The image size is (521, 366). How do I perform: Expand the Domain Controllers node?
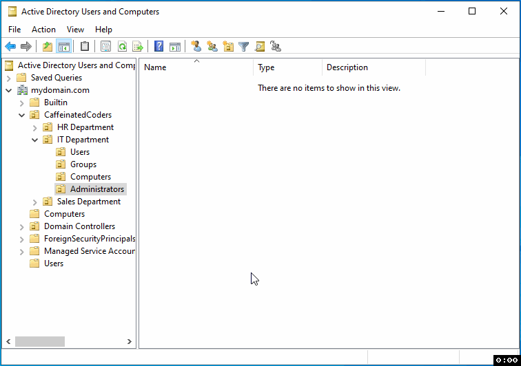(x=22, y=227)
